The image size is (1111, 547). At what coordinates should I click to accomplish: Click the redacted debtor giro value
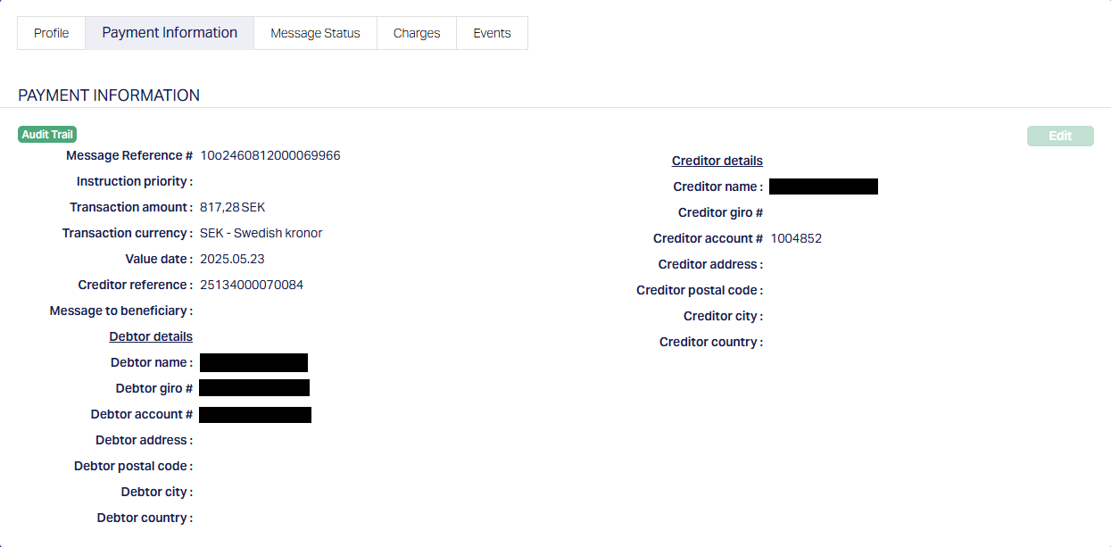(254, 388)
